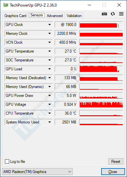
Task: Enable the Log to file checkbox
Action: [x=7, y=162]
